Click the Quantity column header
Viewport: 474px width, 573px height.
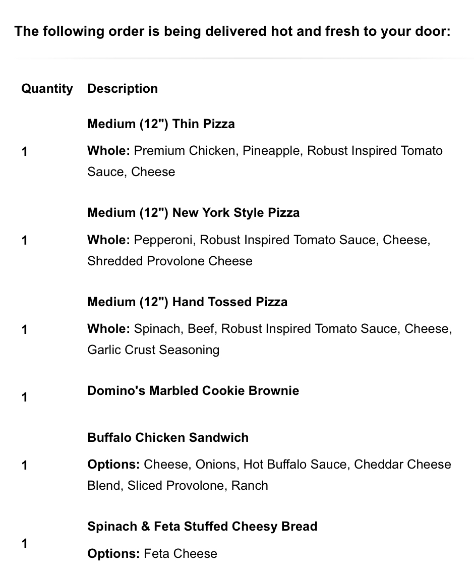(x=47, y=89)
